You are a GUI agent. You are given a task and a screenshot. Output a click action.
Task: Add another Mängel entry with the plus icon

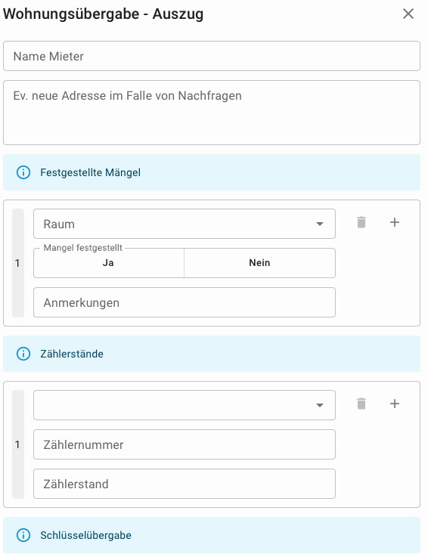pyautogui.click(x=395, y=223)
